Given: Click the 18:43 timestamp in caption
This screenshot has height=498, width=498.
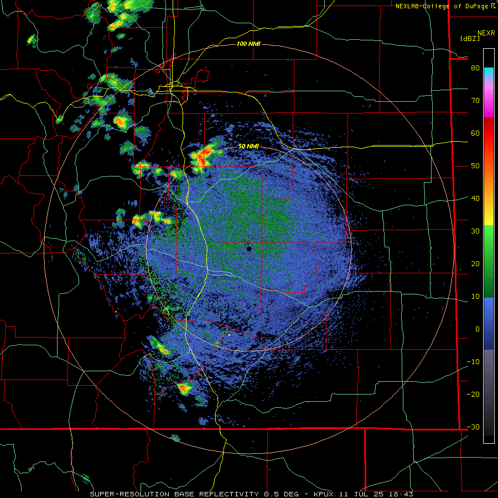Looking at the screenshot, I should [401, 494].
